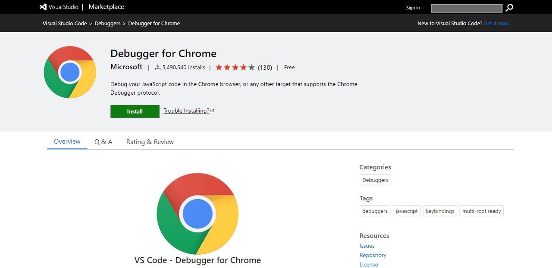Click the large Chrome logo in Overview
Screen dimensions: 552x268
coord(198,214)
